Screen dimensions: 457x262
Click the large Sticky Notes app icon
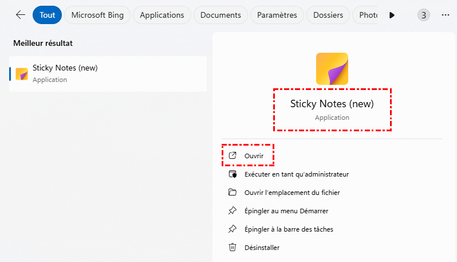click(x=332, y=69)
